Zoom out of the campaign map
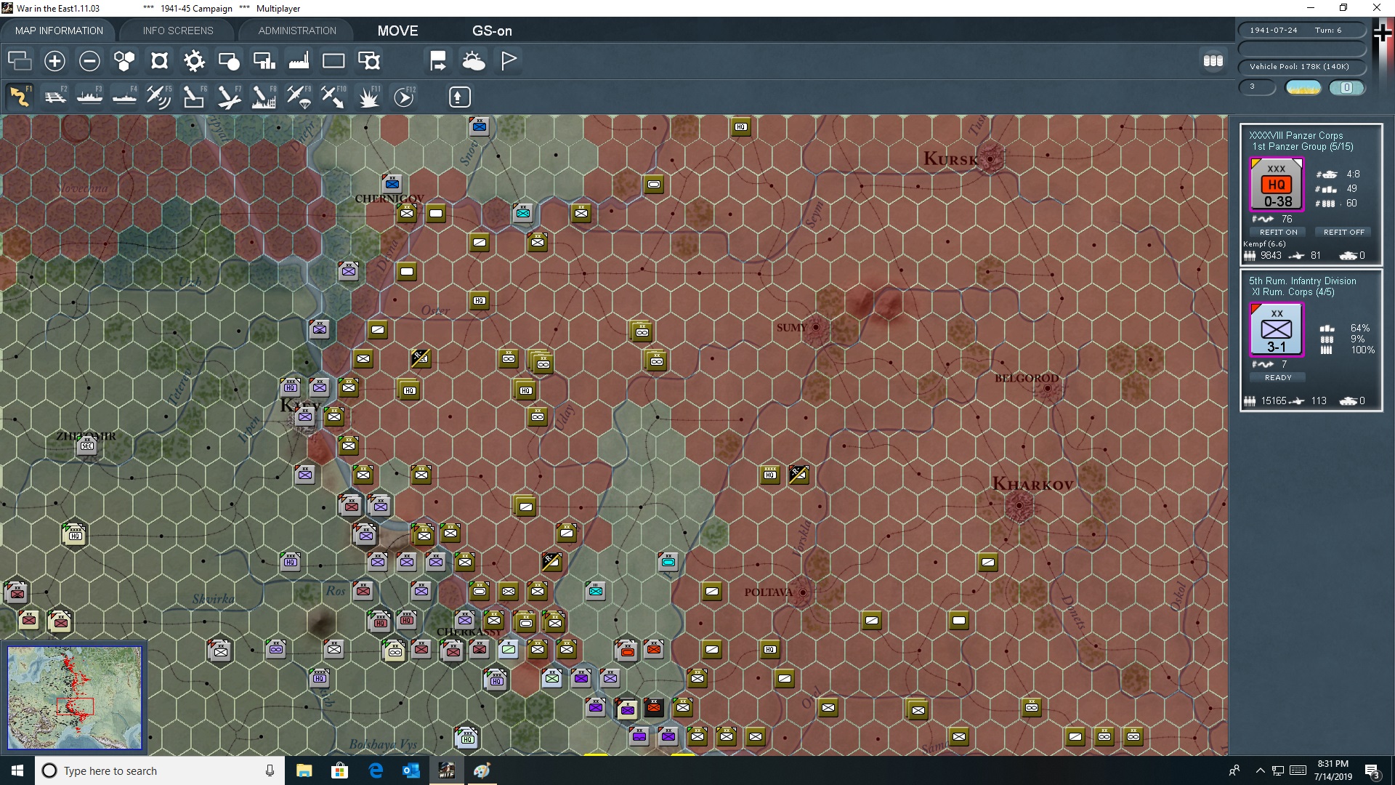 click(x=89, y=61)
